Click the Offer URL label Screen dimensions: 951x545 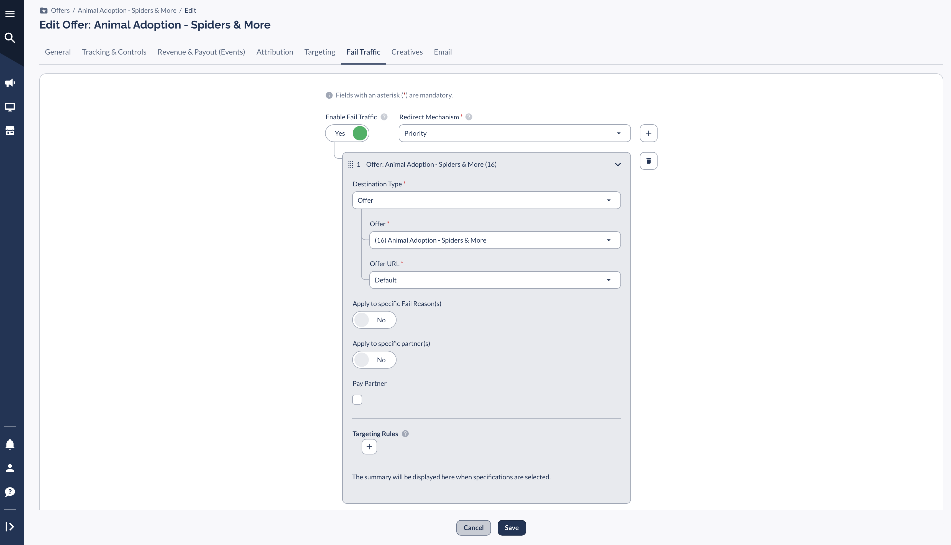384,264
